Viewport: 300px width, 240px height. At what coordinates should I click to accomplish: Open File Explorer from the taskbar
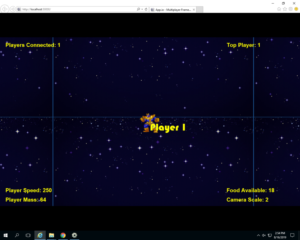coord(52,235)
